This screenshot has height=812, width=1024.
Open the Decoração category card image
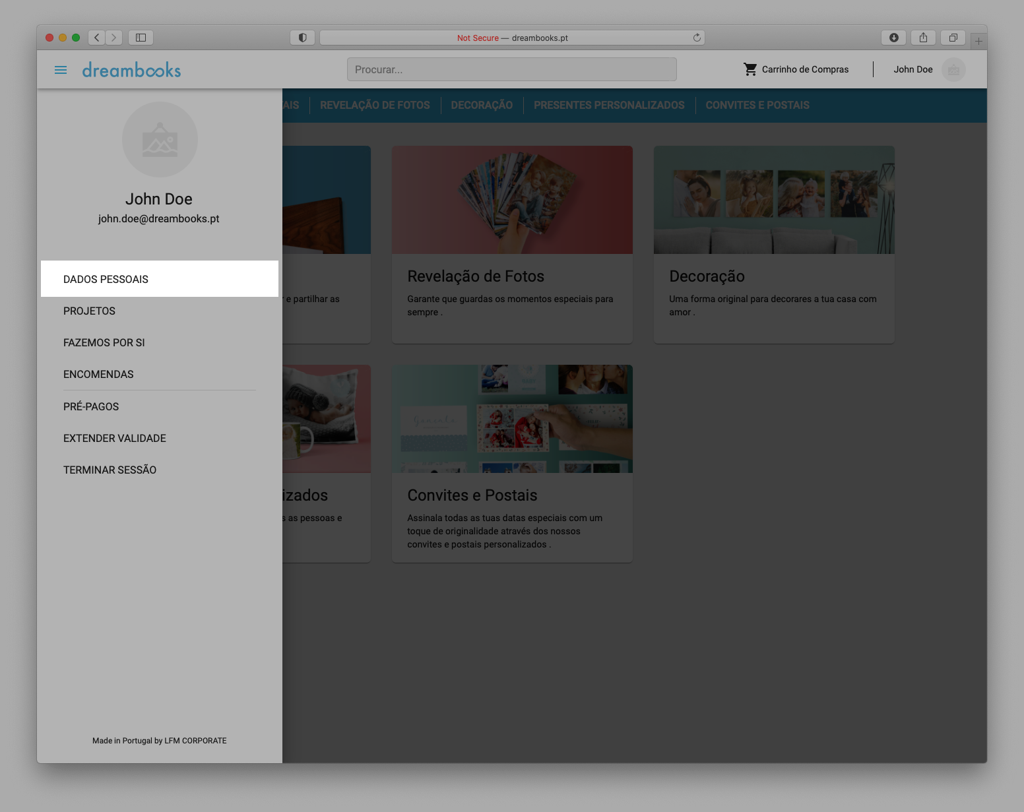tap(773, 200)
